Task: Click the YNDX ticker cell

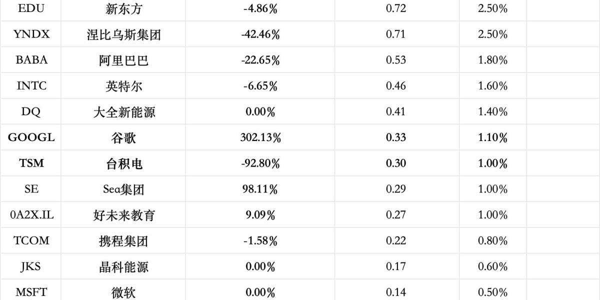Action: point(31,34)
